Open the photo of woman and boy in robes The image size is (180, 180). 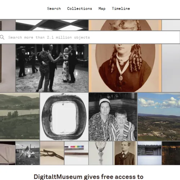pos(113,117)
